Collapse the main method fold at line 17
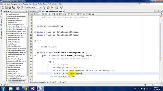Screen dimensions: 163x91 pos(35,56)
